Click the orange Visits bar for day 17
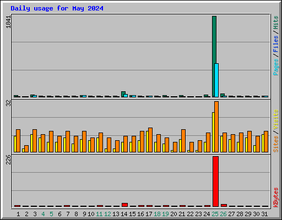Image resolution: width=282 pixels, height=220 pixels. pyautogui.click(x=150, y=140)
